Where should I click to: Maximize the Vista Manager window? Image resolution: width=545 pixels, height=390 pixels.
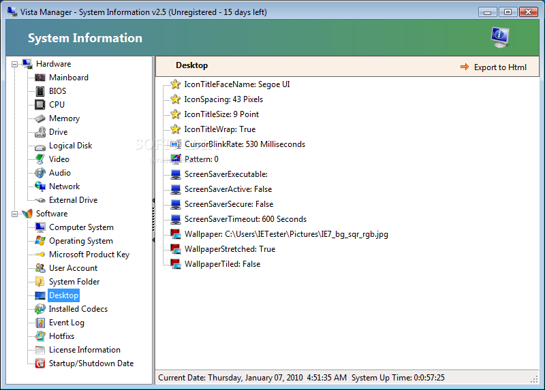pos(508,12)
